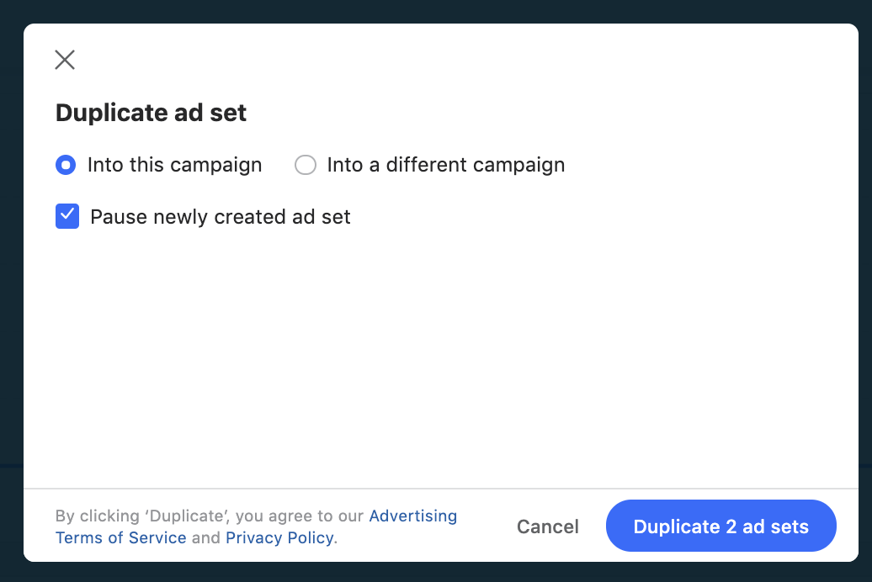872x582 pixels.
Task: Open the Privacy Policy link
Action: 279,537
